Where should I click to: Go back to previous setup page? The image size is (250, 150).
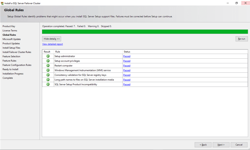pyautogui.click(x=203, y=145)
